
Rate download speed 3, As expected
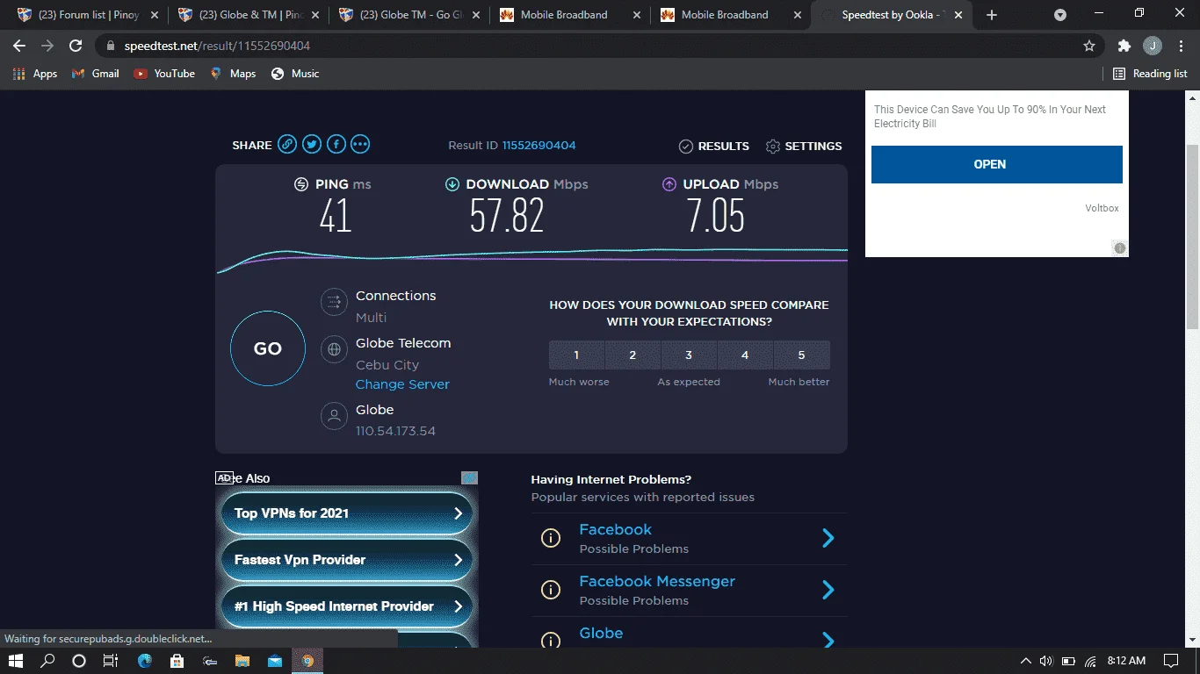tap(689, 355)
